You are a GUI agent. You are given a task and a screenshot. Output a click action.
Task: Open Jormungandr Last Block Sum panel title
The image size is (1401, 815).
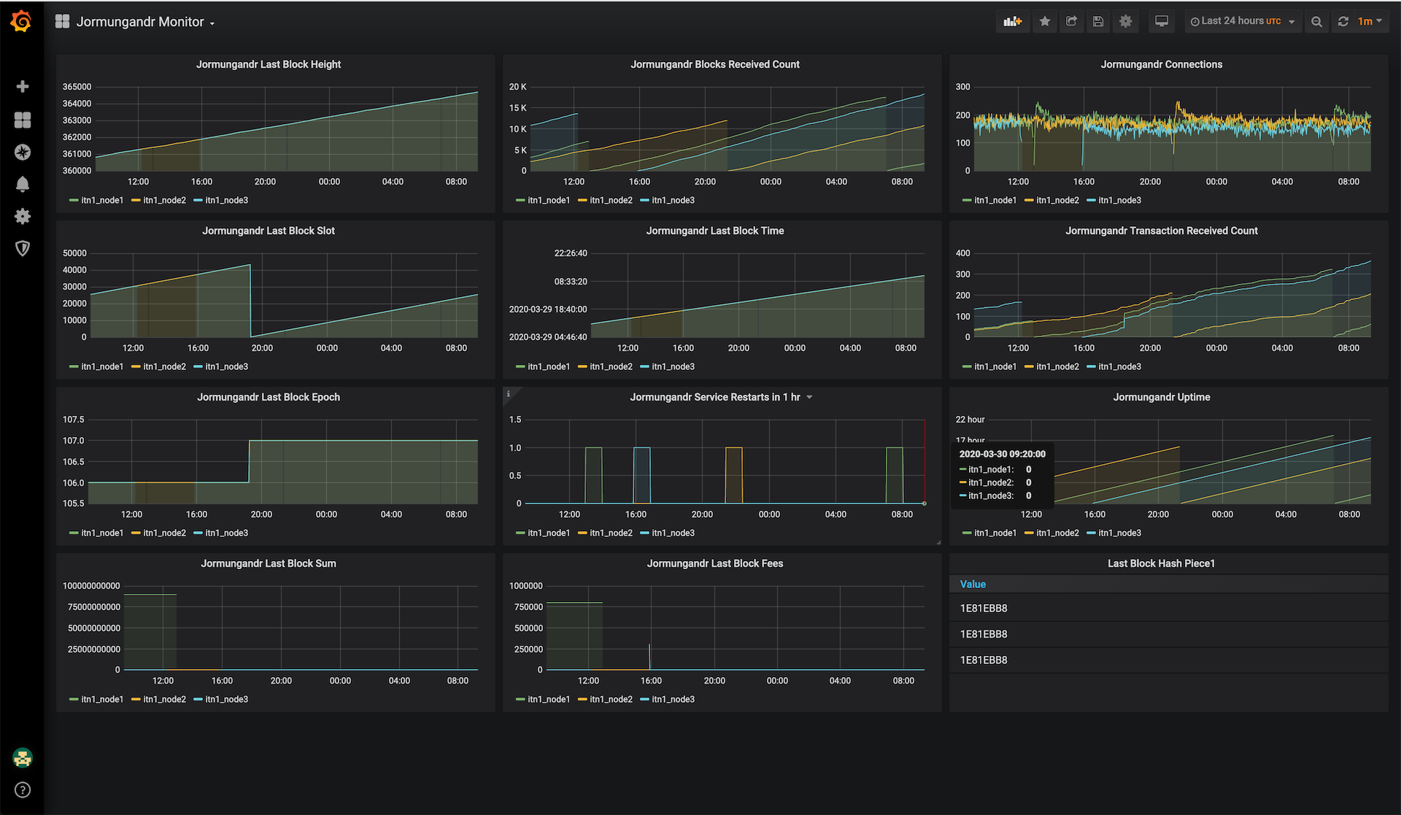269,563
